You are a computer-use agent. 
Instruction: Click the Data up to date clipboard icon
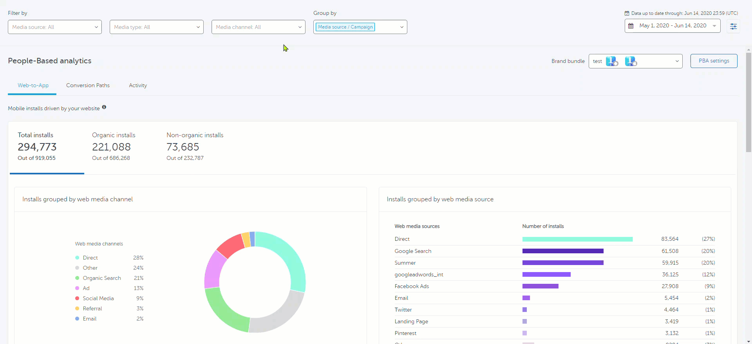click(627, 13)
